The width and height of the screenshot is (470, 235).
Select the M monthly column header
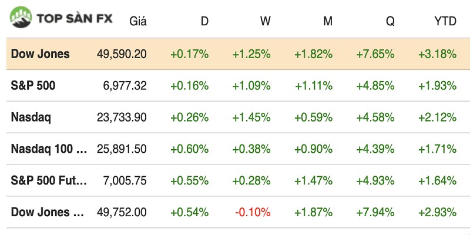coord(328,22)
